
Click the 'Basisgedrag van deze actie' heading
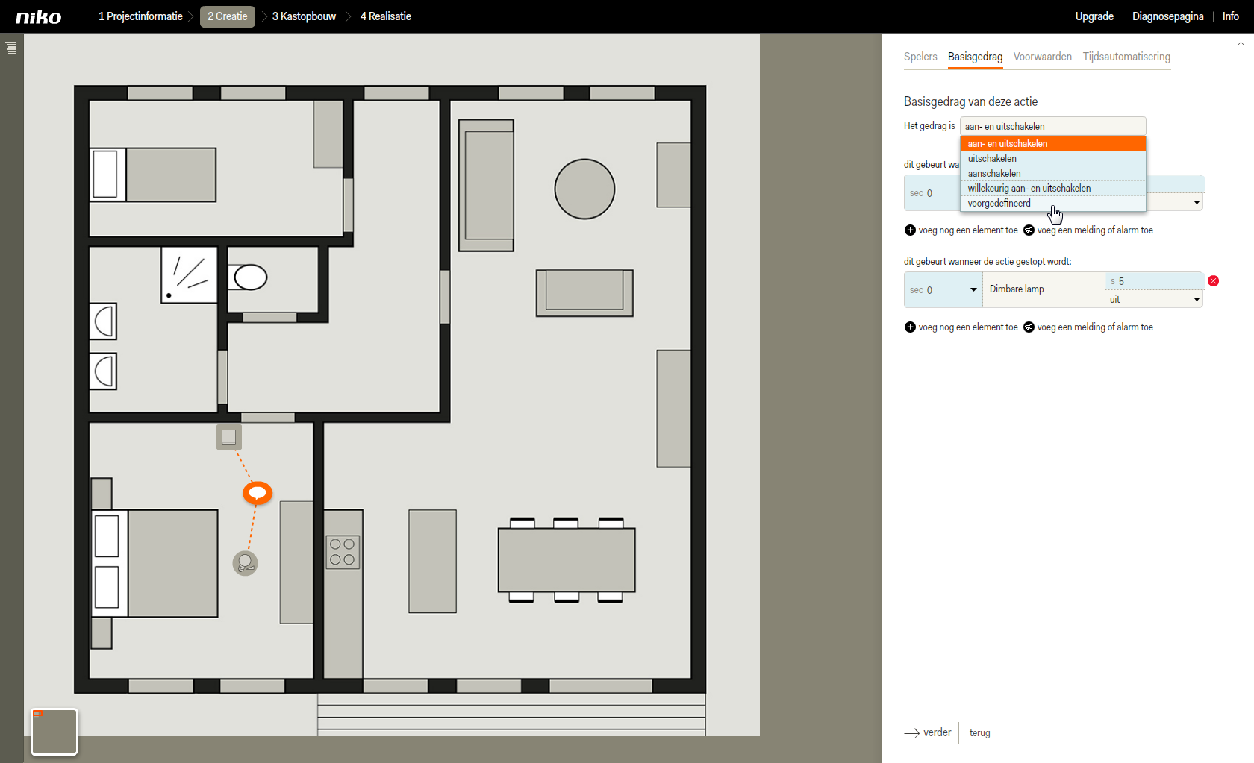[970, 101]
